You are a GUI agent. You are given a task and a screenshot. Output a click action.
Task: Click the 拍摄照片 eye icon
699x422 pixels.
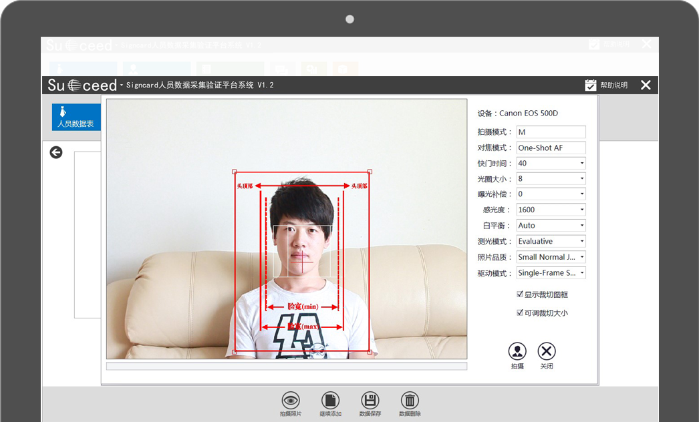tap(291, 400)
